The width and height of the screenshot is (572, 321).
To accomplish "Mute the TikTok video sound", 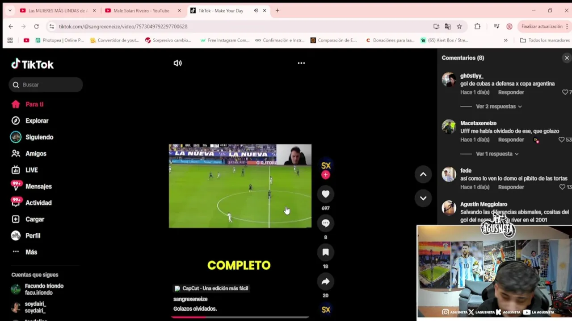I will click(177, 63).
